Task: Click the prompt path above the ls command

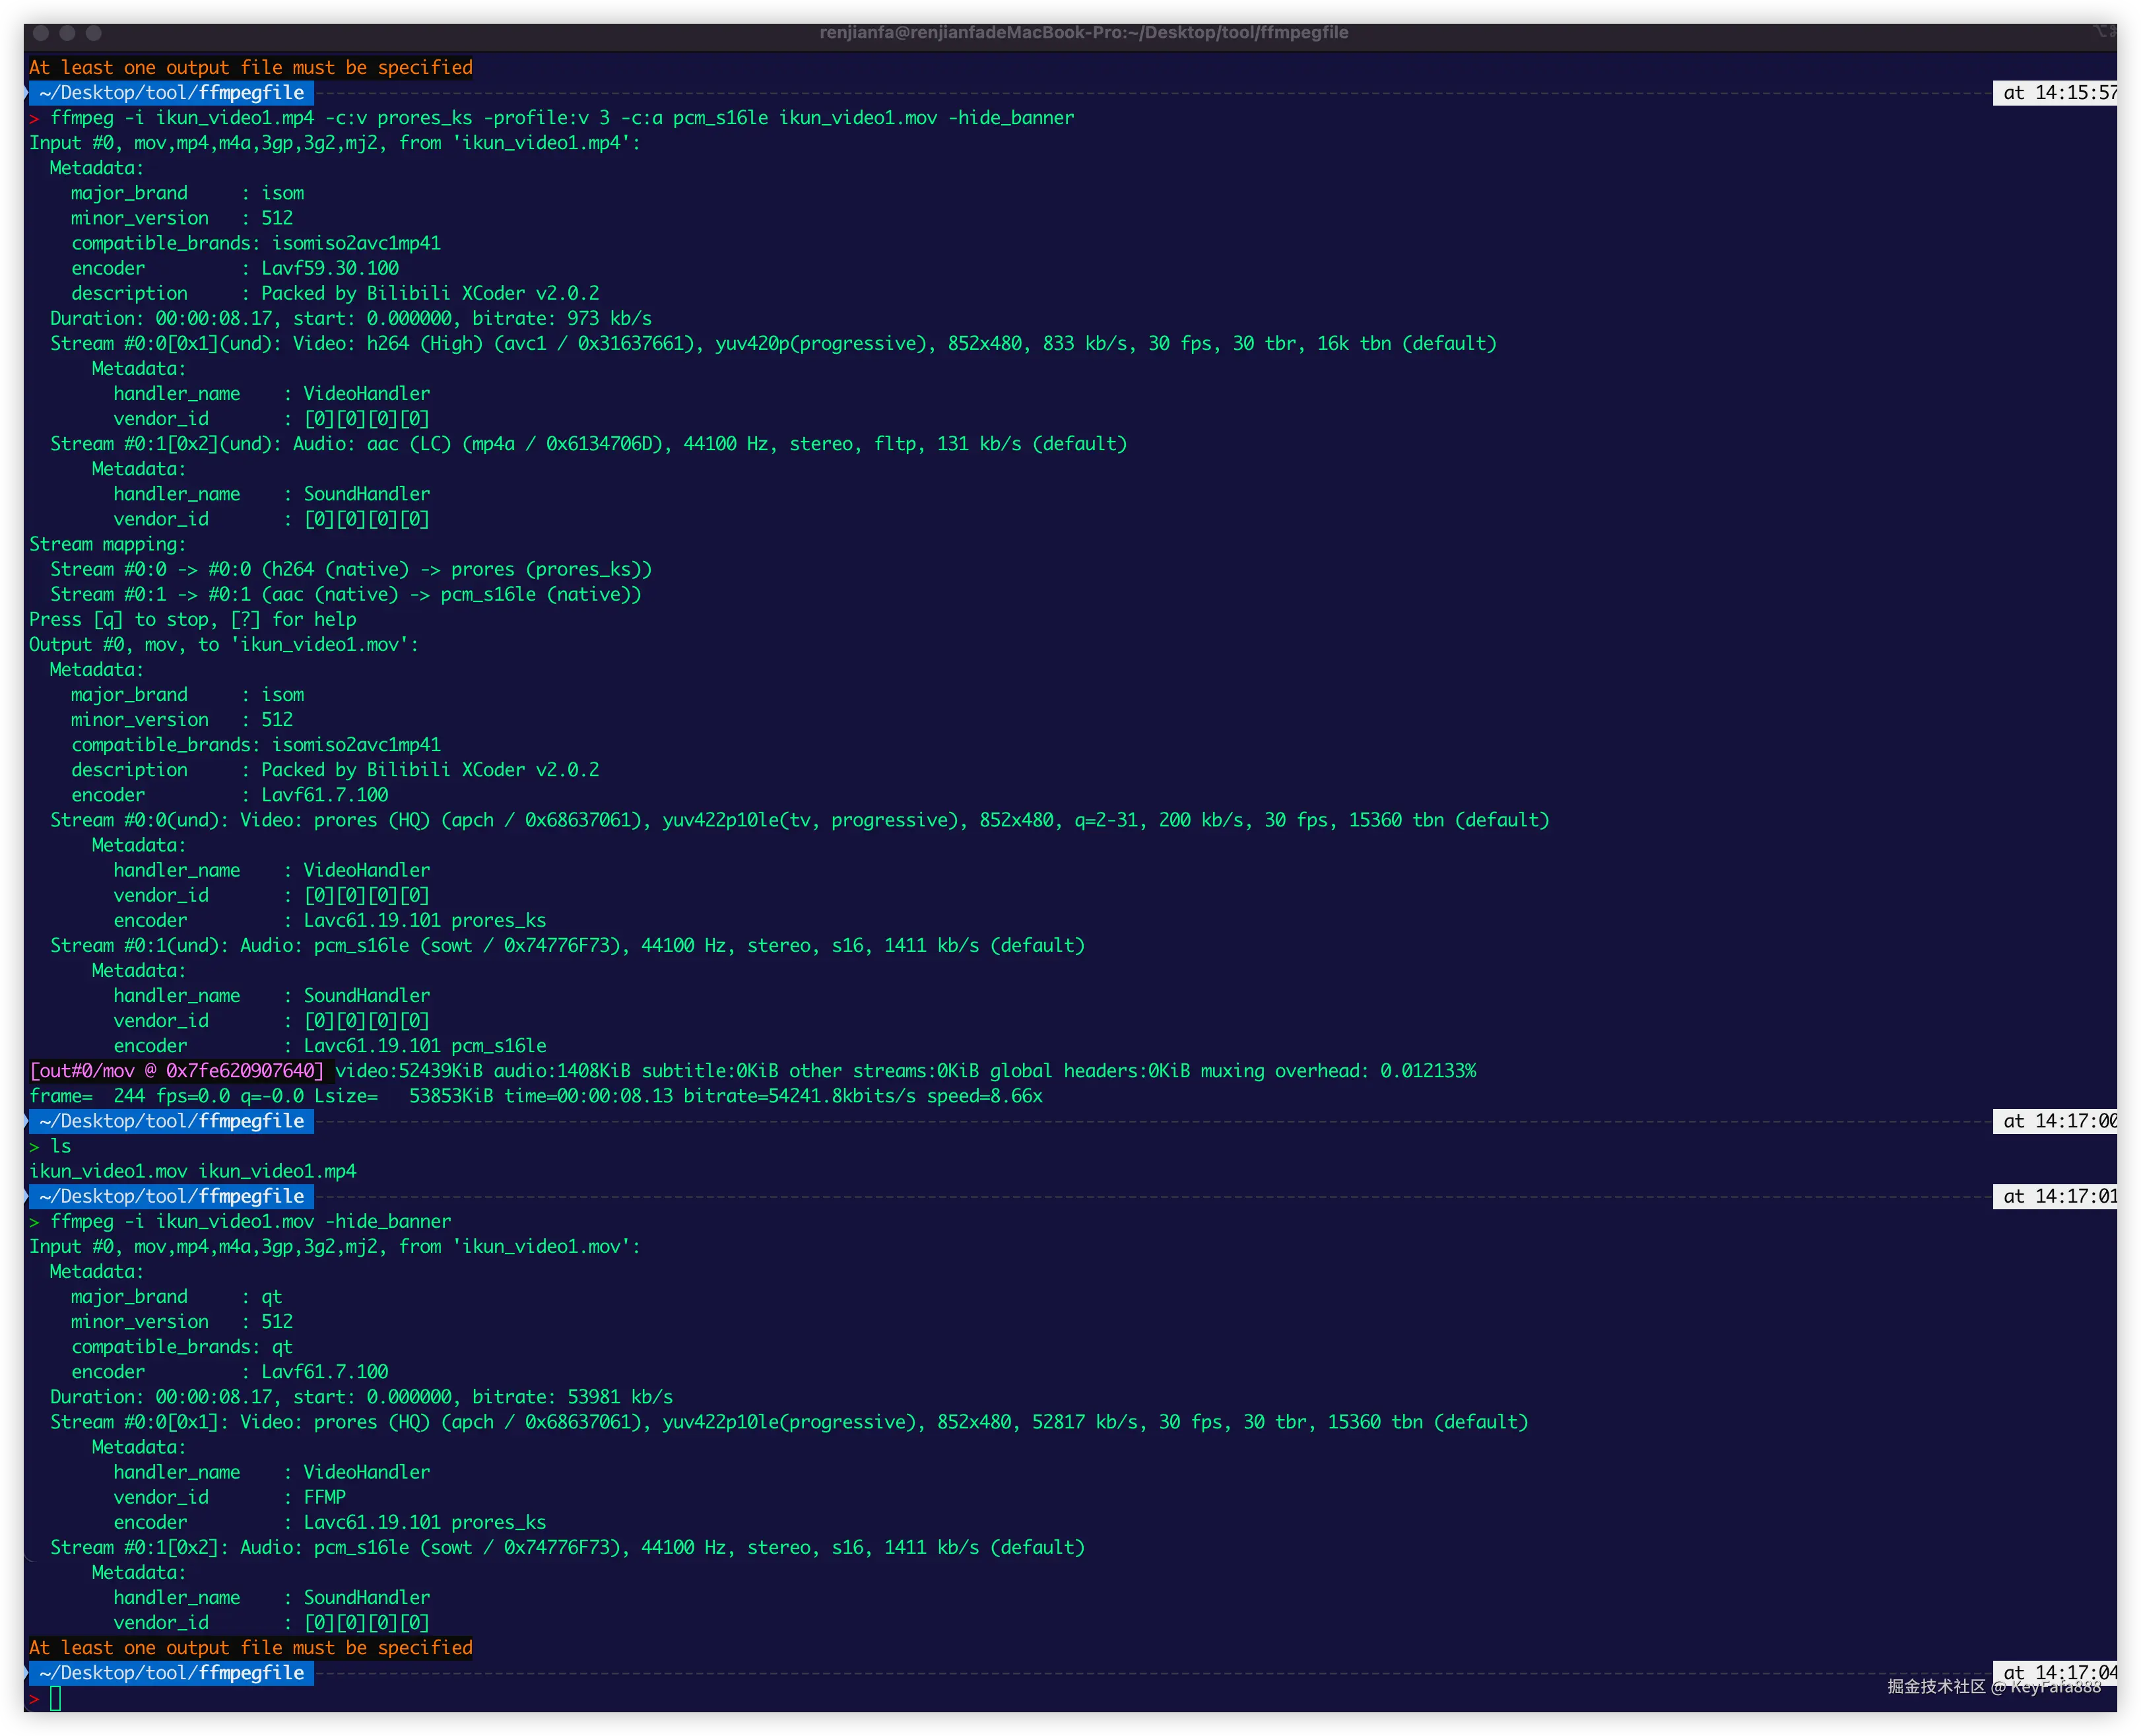Action: pyautogui.click(x=171, y=1121)
